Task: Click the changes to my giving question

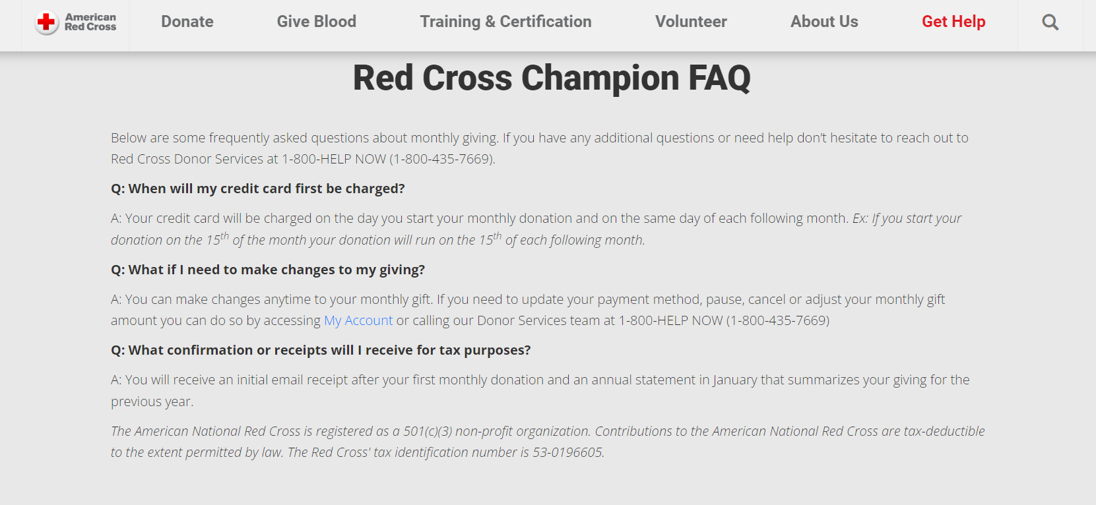Action: tap(268, 270)
